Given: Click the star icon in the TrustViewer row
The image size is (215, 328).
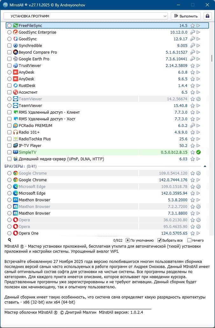Looking at the screenshot, I should point(192,66).
